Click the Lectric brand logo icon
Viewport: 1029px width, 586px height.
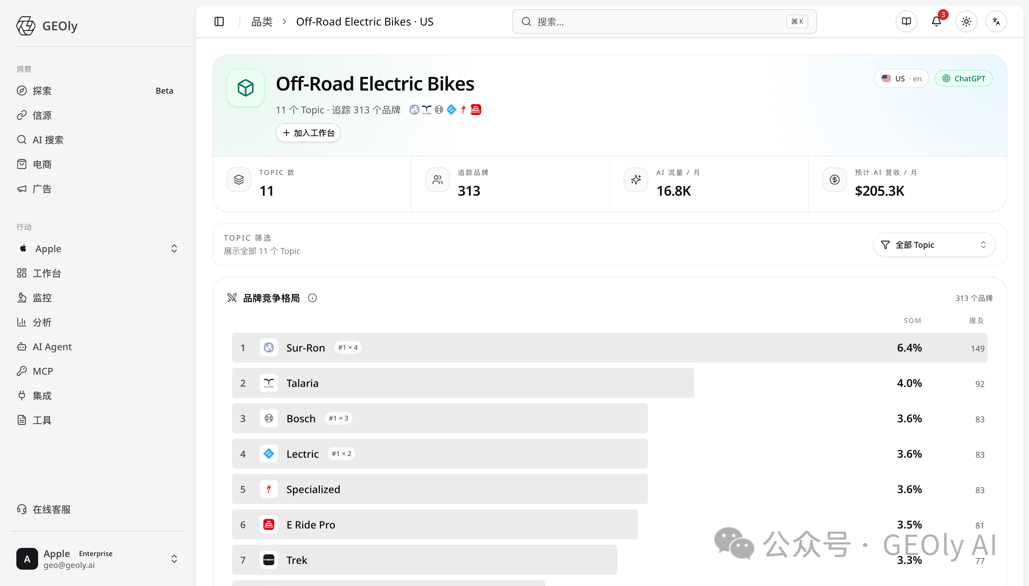click(269, 454)
